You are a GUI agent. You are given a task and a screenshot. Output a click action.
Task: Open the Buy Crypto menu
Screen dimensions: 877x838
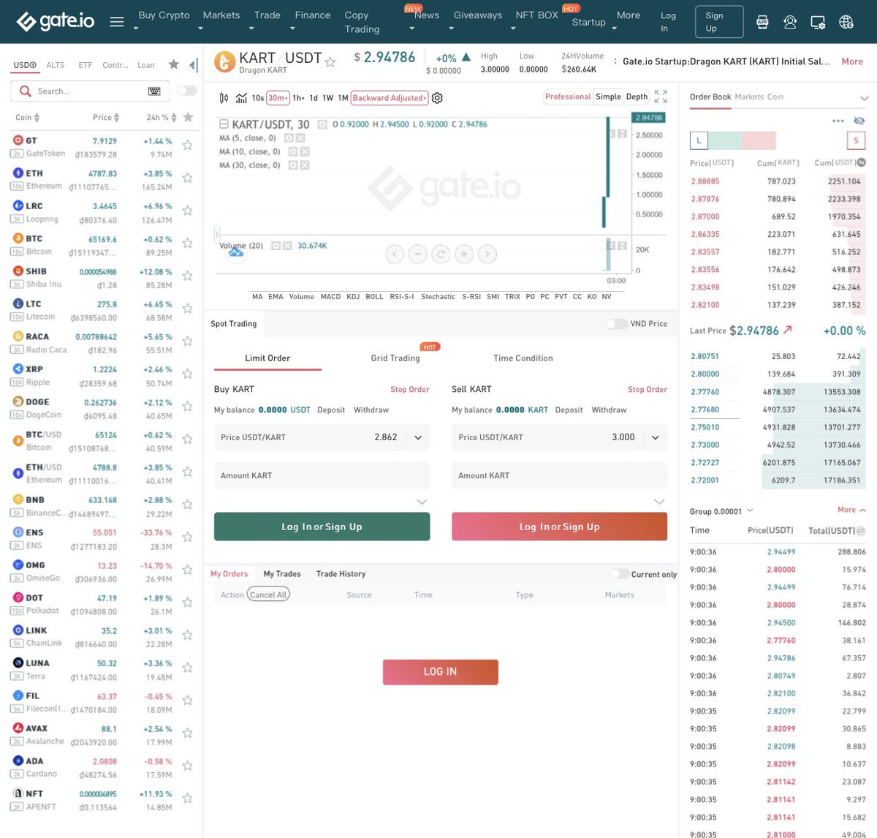coord(164,15)
